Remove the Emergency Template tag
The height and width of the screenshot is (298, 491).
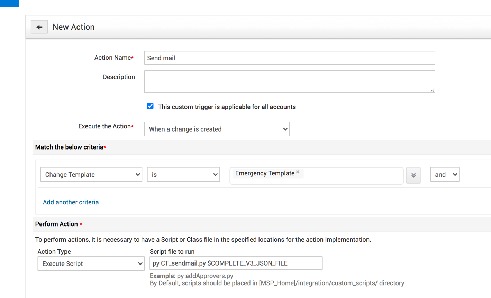[x=298, y=172]
